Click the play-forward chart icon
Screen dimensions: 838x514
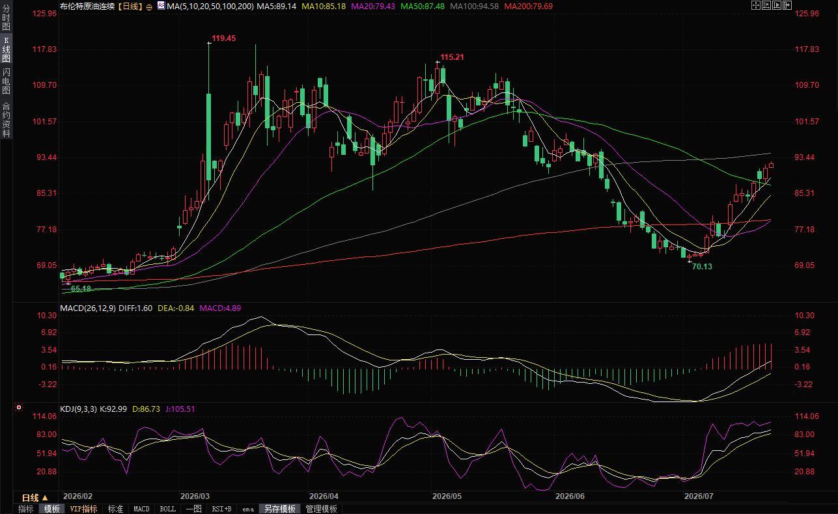pos(777,5)
